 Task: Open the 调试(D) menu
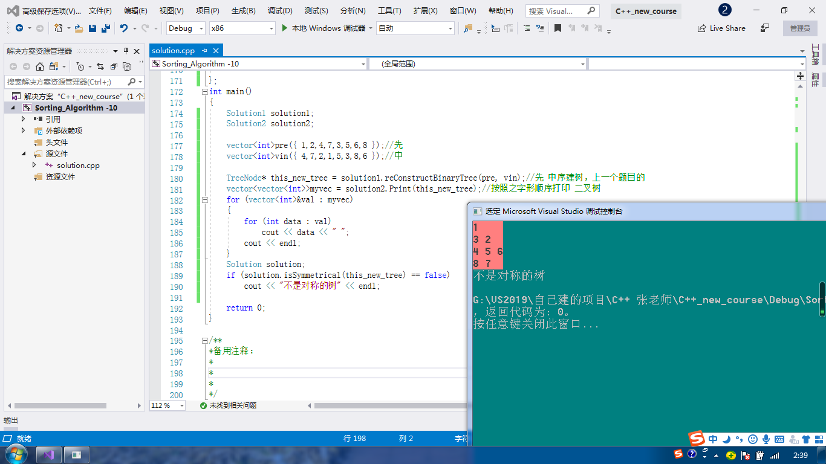280,11
